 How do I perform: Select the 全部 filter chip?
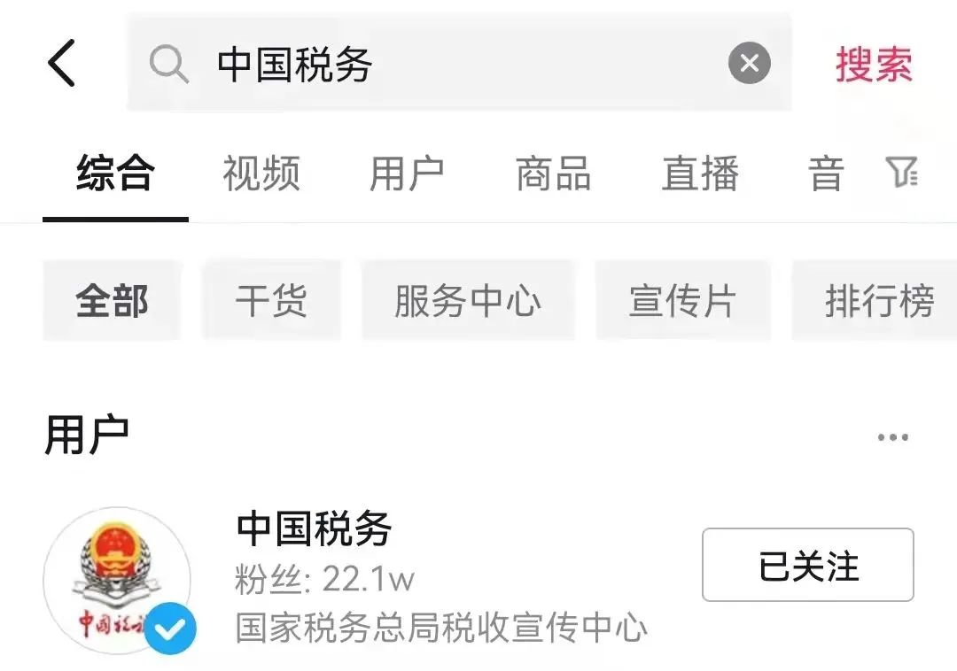tap(113, 300)
